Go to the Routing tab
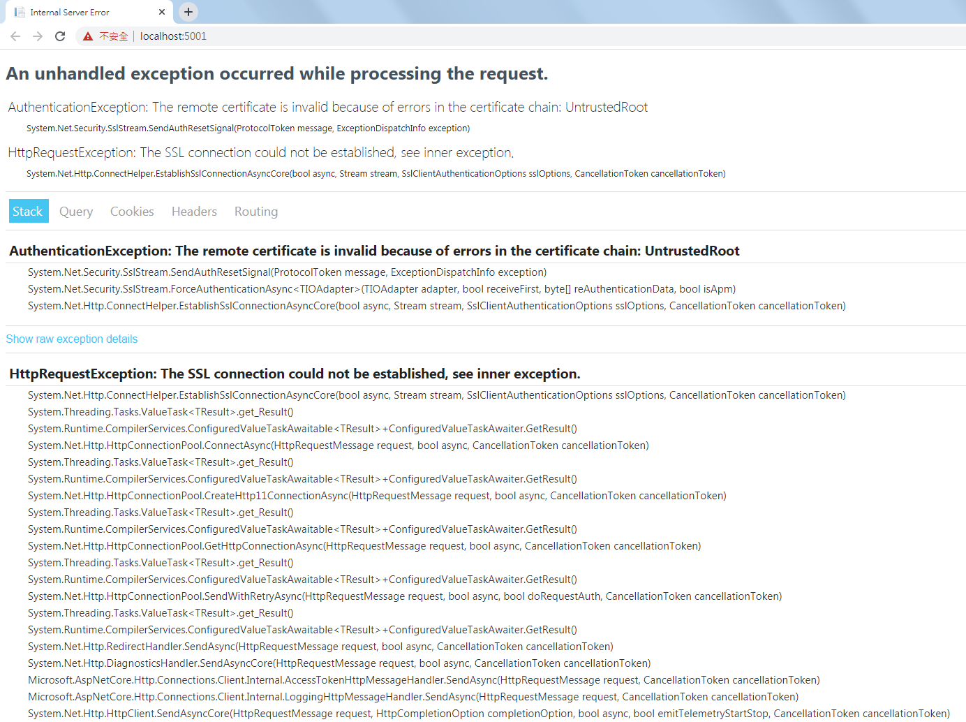Screen dimensions: 966x722 [256, 212]
